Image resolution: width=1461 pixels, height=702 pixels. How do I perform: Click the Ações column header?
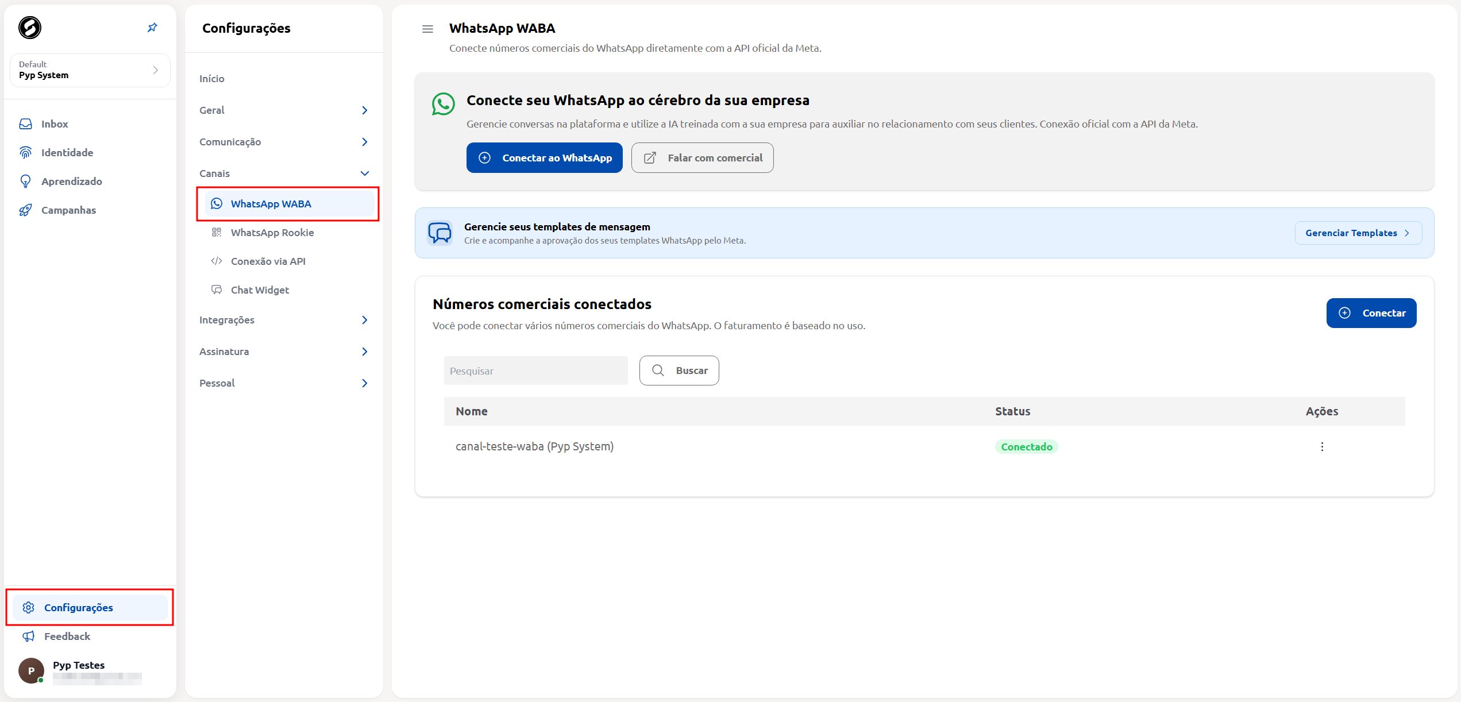pyautogui.click(x=1321, y=411)
